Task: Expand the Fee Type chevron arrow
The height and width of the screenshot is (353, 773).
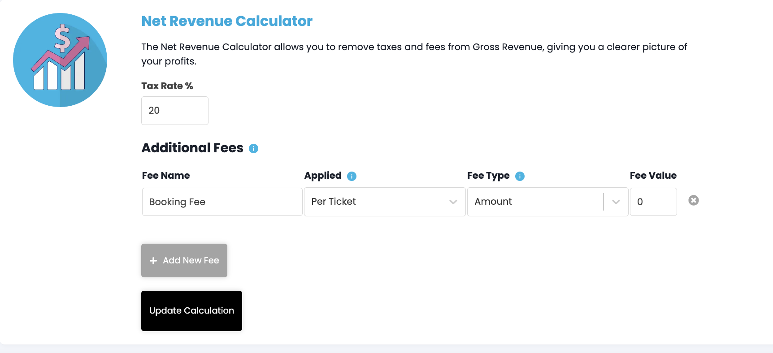Action: [616, 202]
